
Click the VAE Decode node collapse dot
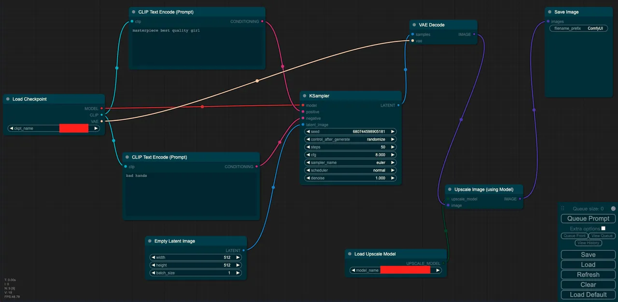414,25
